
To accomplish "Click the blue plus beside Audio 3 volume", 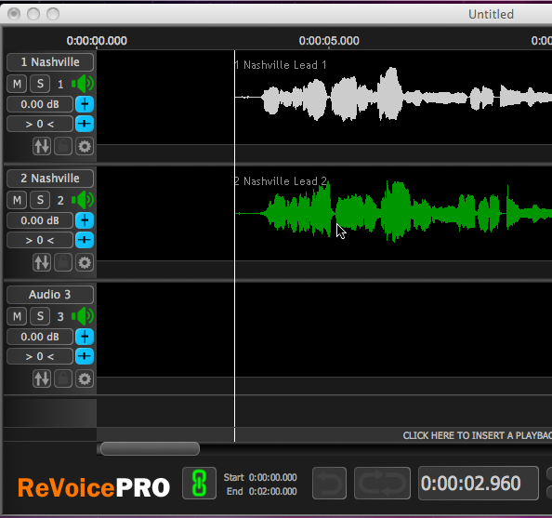I will pos(85,337).
